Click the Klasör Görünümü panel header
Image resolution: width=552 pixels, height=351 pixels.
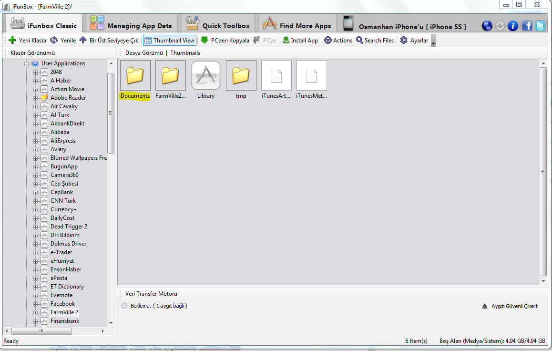(33, 53)
